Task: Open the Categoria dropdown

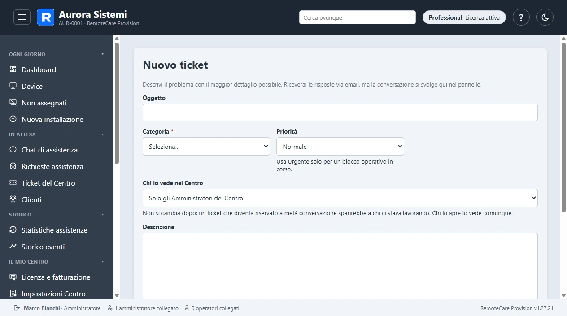Action: (x=206, y=147)
